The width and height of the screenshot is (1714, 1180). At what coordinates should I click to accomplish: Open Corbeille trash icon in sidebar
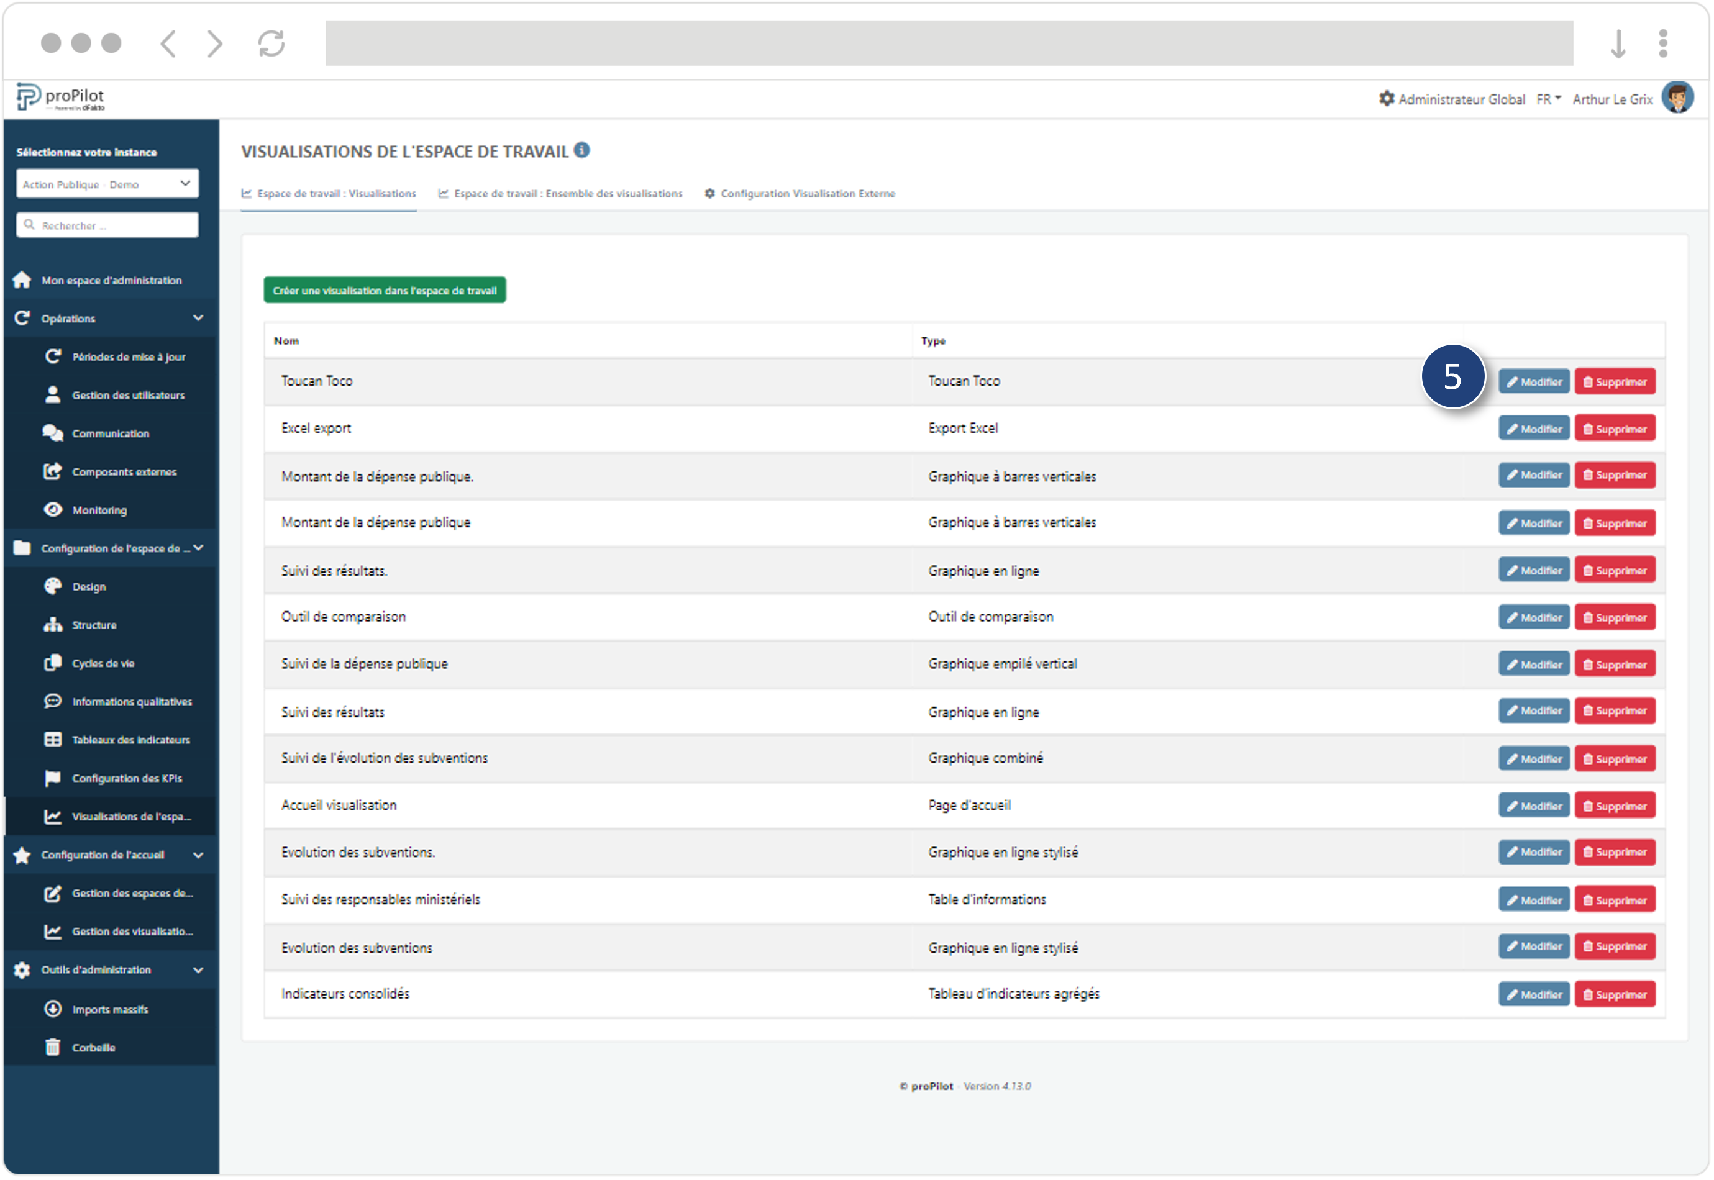pos(53,1048)
